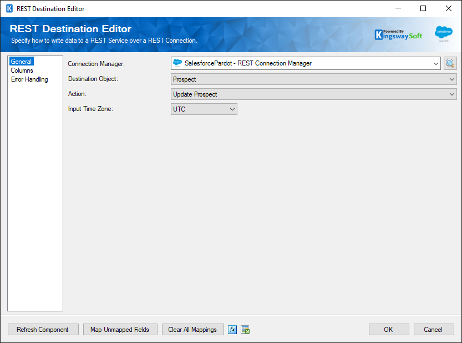The height and width of the screenshot is (343, 462).
Task: Click the Action label
Action: [77, 94]
